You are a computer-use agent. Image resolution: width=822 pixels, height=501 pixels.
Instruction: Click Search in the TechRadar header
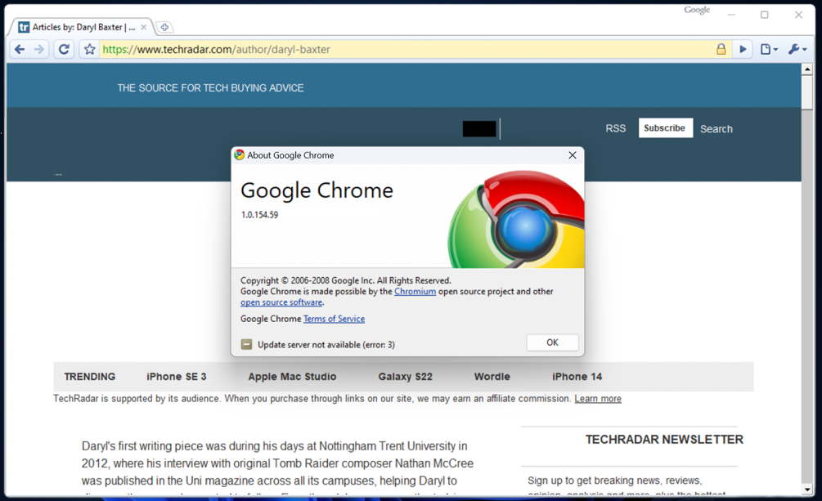point(716,129)
